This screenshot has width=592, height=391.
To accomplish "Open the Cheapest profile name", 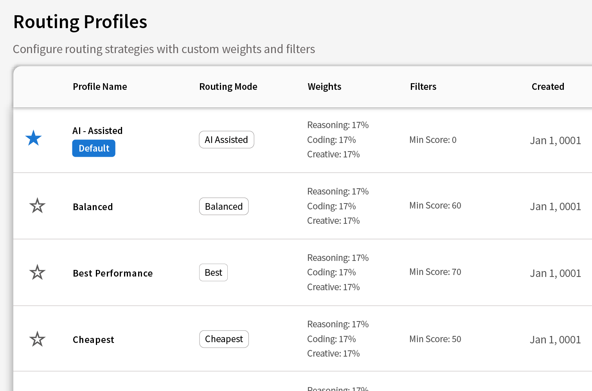I will click(94, 340).
